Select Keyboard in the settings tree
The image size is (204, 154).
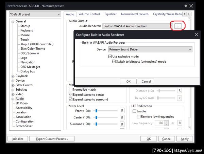tap(27, 30)
